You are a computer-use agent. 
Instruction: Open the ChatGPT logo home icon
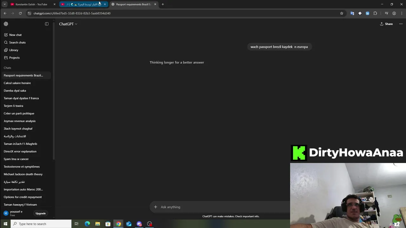pos(6,24)
